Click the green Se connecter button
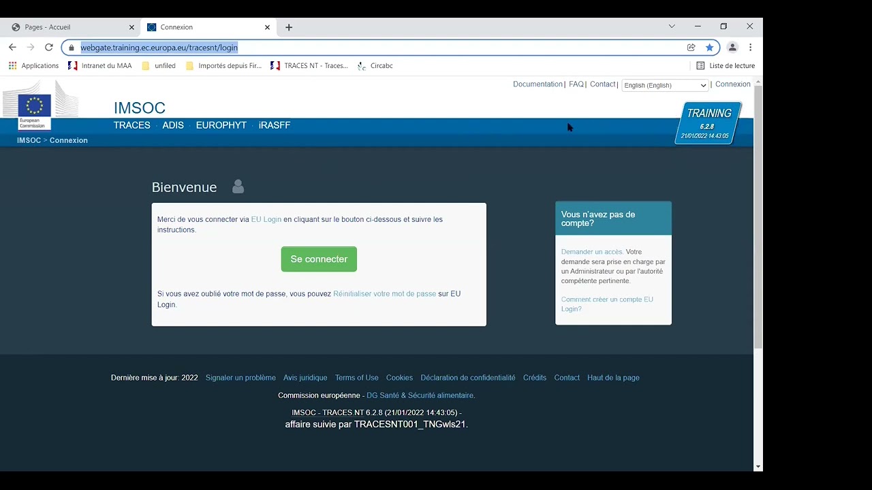 click(x=319, y=259)
